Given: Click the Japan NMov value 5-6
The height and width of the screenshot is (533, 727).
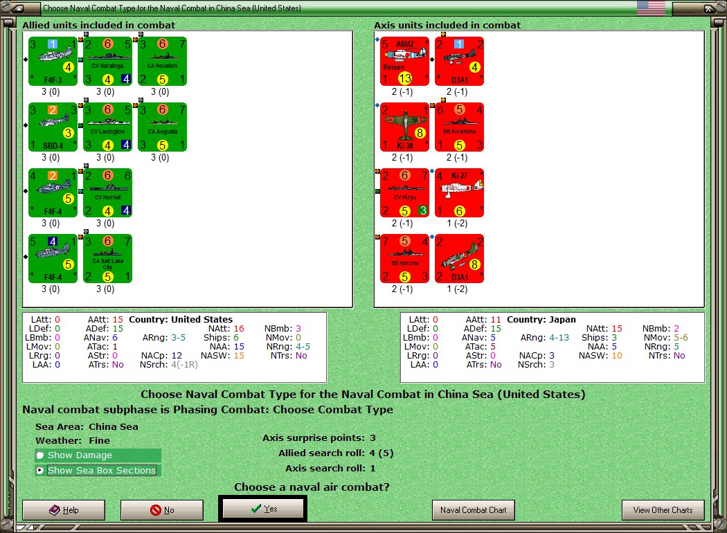Looking at the screenshot, I should pyautogui.click(x=681, y=337).
